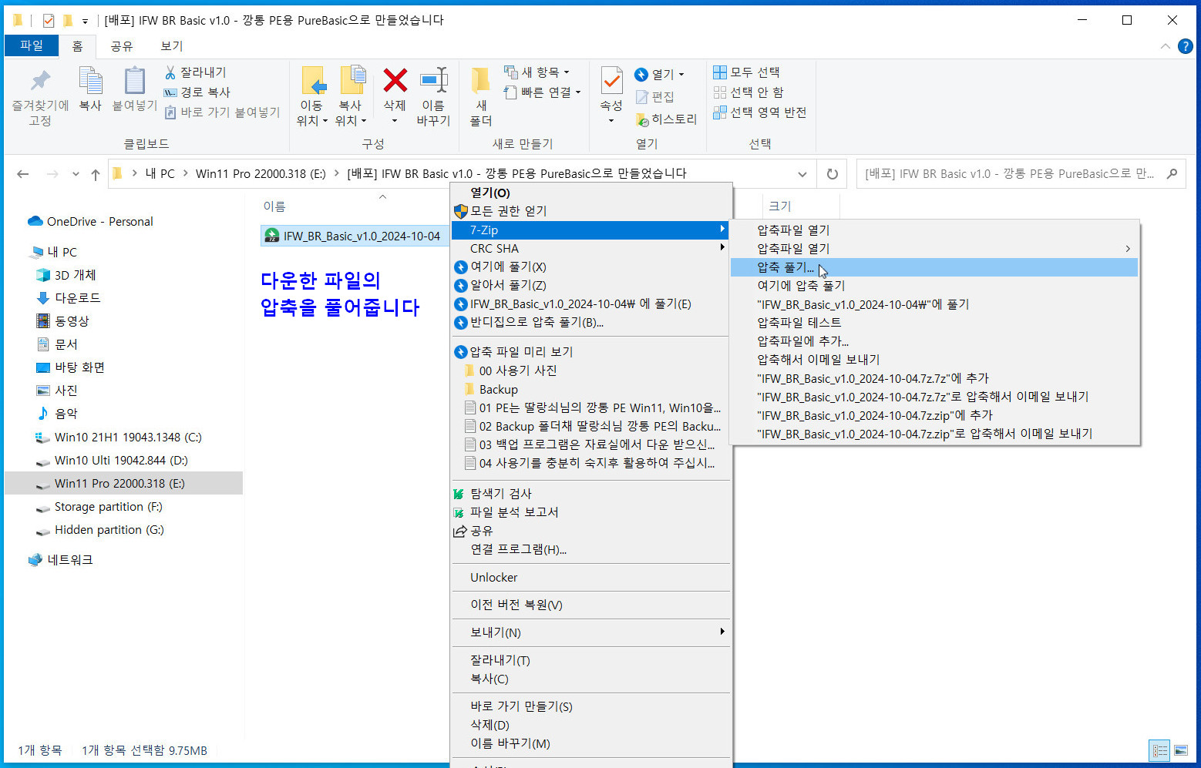1201x768 pixels.
Task: Open the 빠른 연결 dropdown
Action: (542, 92)
